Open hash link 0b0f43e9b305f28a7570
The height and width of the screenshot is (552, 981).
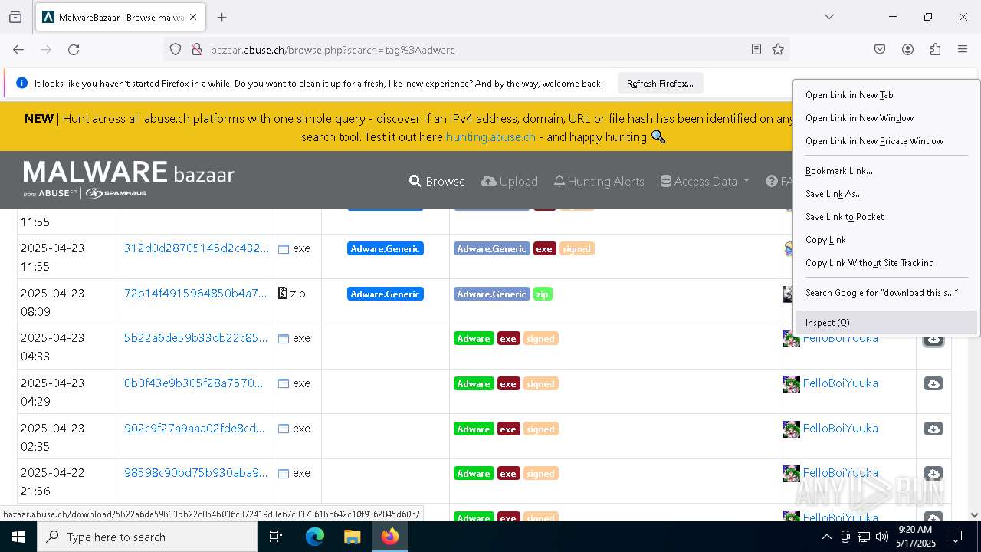(x=193, y=383)
